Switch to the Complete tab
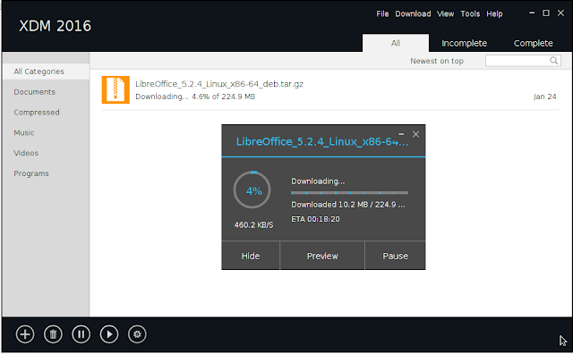This screenshot has height=354, width=573. [534, 43]
